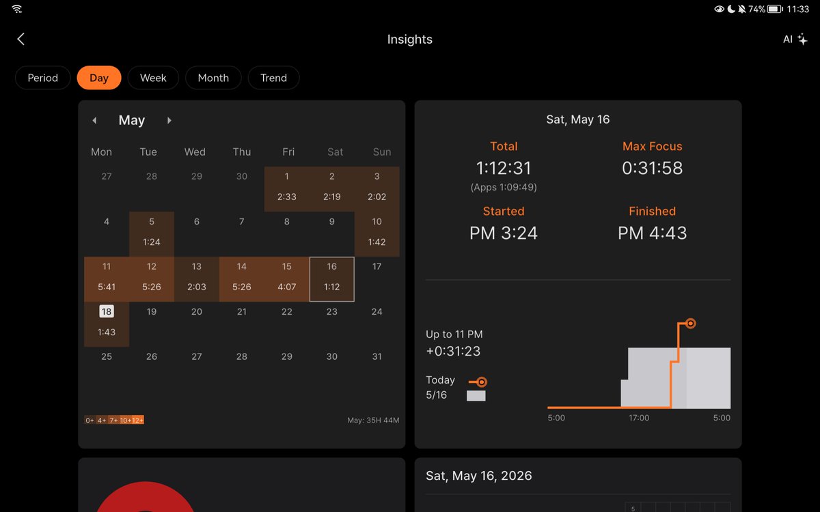Tap the orange chart endpoint marker
The image size is (820, 512).
point(690,323)
